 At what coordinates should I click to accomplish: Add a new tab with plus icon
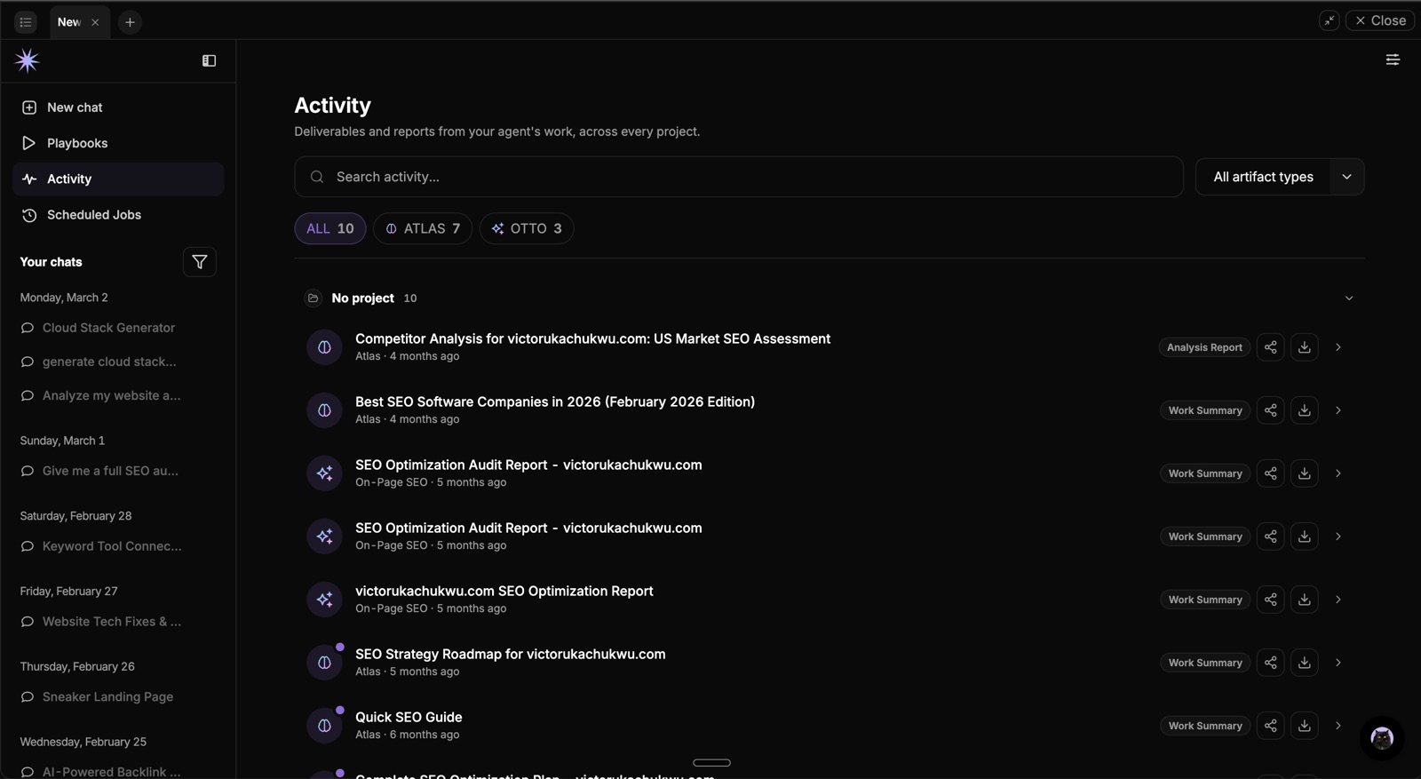click(x=130, y=22)
